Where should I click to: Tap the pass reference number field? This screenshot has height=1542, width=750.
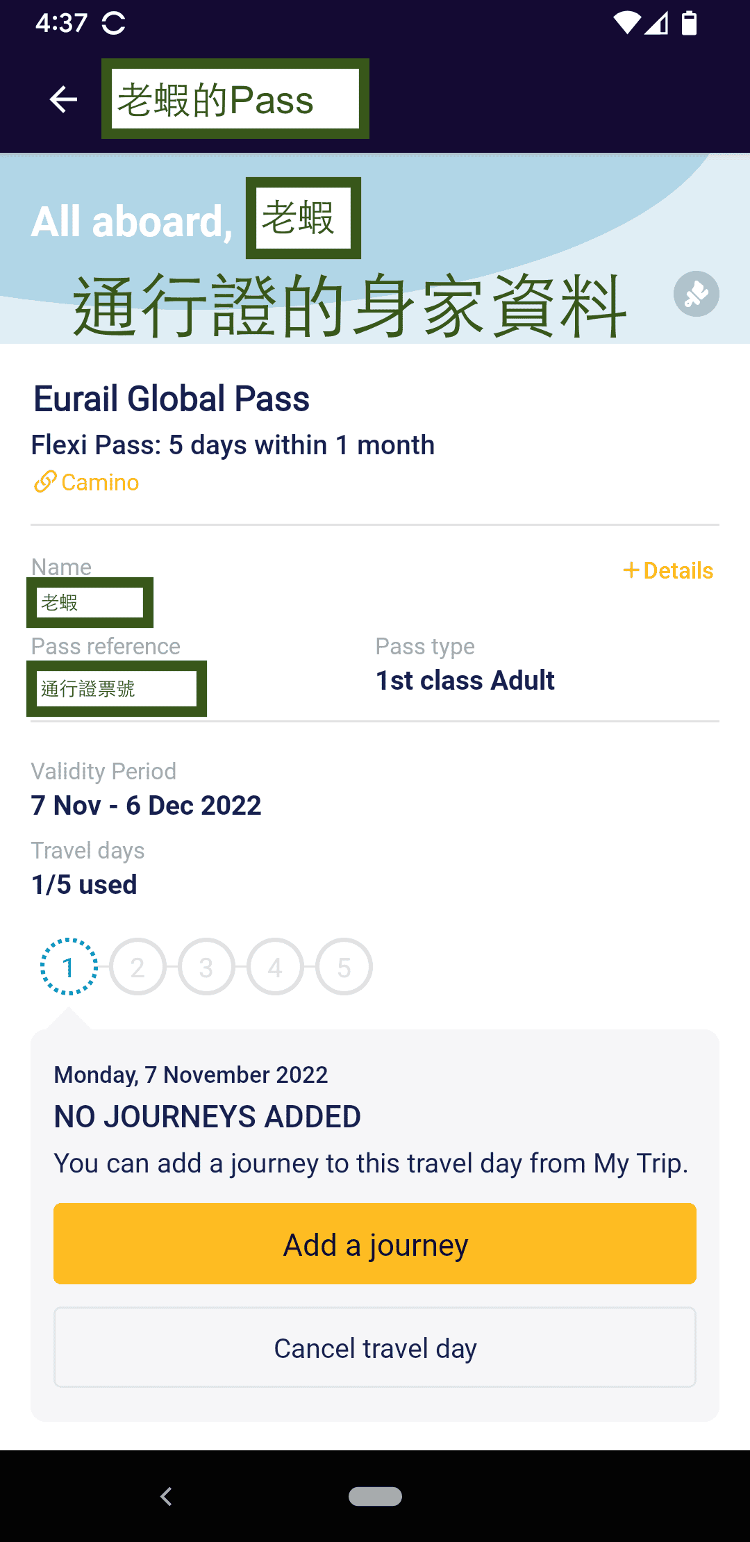[117, 688]
